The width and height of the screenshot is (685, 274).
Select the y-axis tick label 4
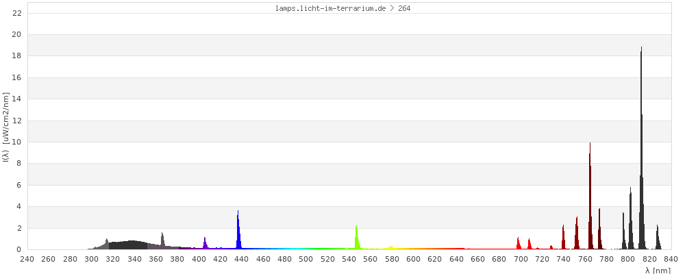[19, 207]
